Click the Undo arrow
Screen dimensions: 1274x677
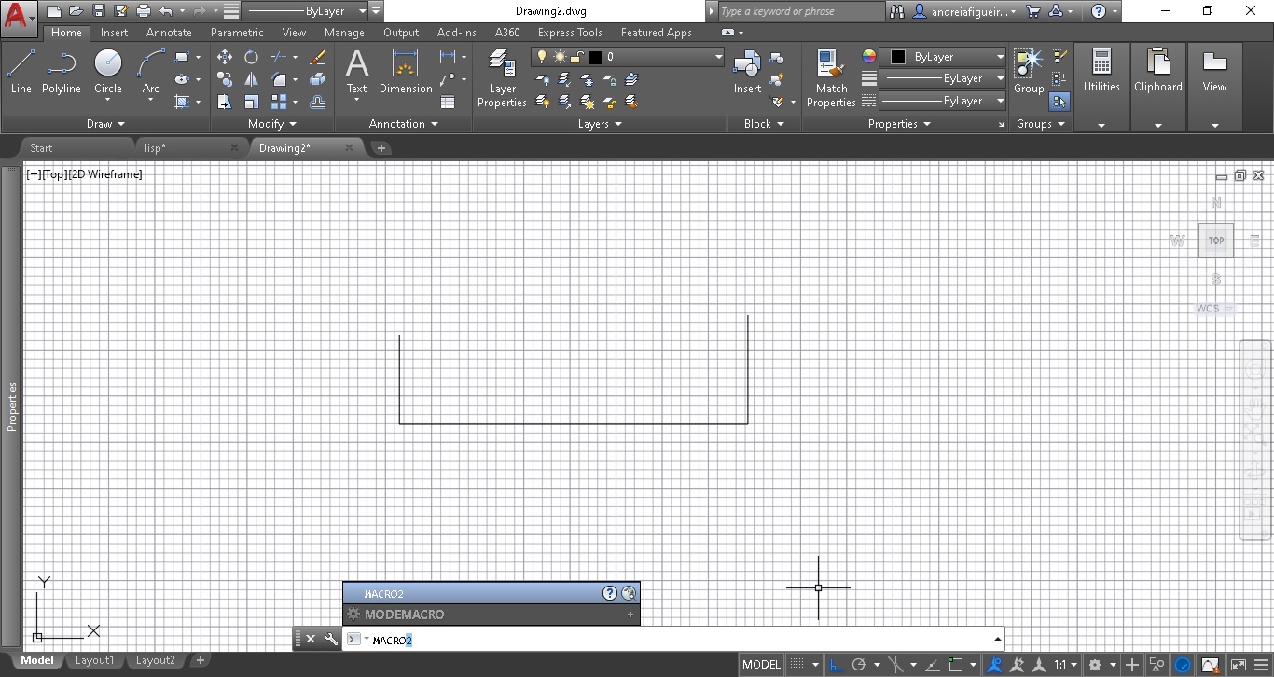(166, 11)
